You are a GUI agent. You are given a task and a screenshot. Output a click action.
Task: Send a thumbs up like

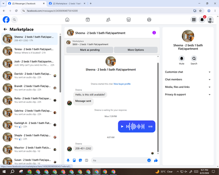pos(156,161)
